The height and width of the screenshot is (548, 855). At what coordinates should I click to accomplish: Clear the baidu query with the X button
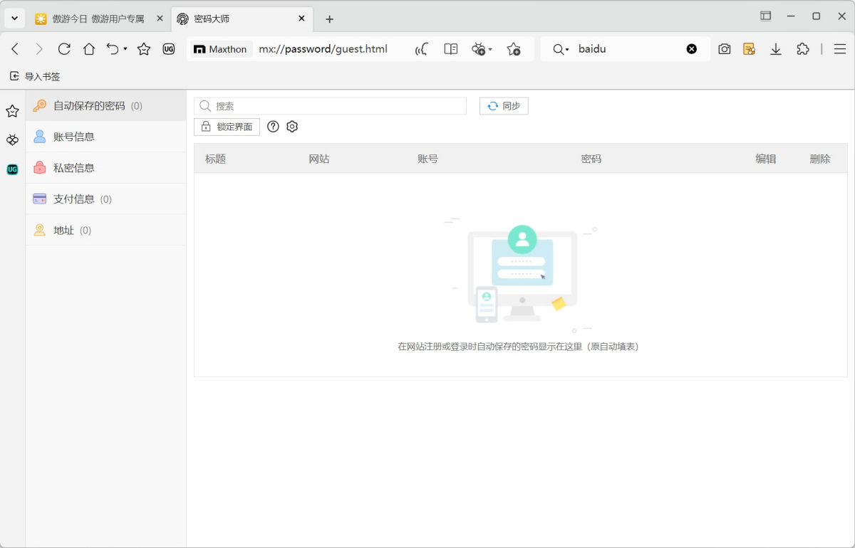click(x=691, y=49)
